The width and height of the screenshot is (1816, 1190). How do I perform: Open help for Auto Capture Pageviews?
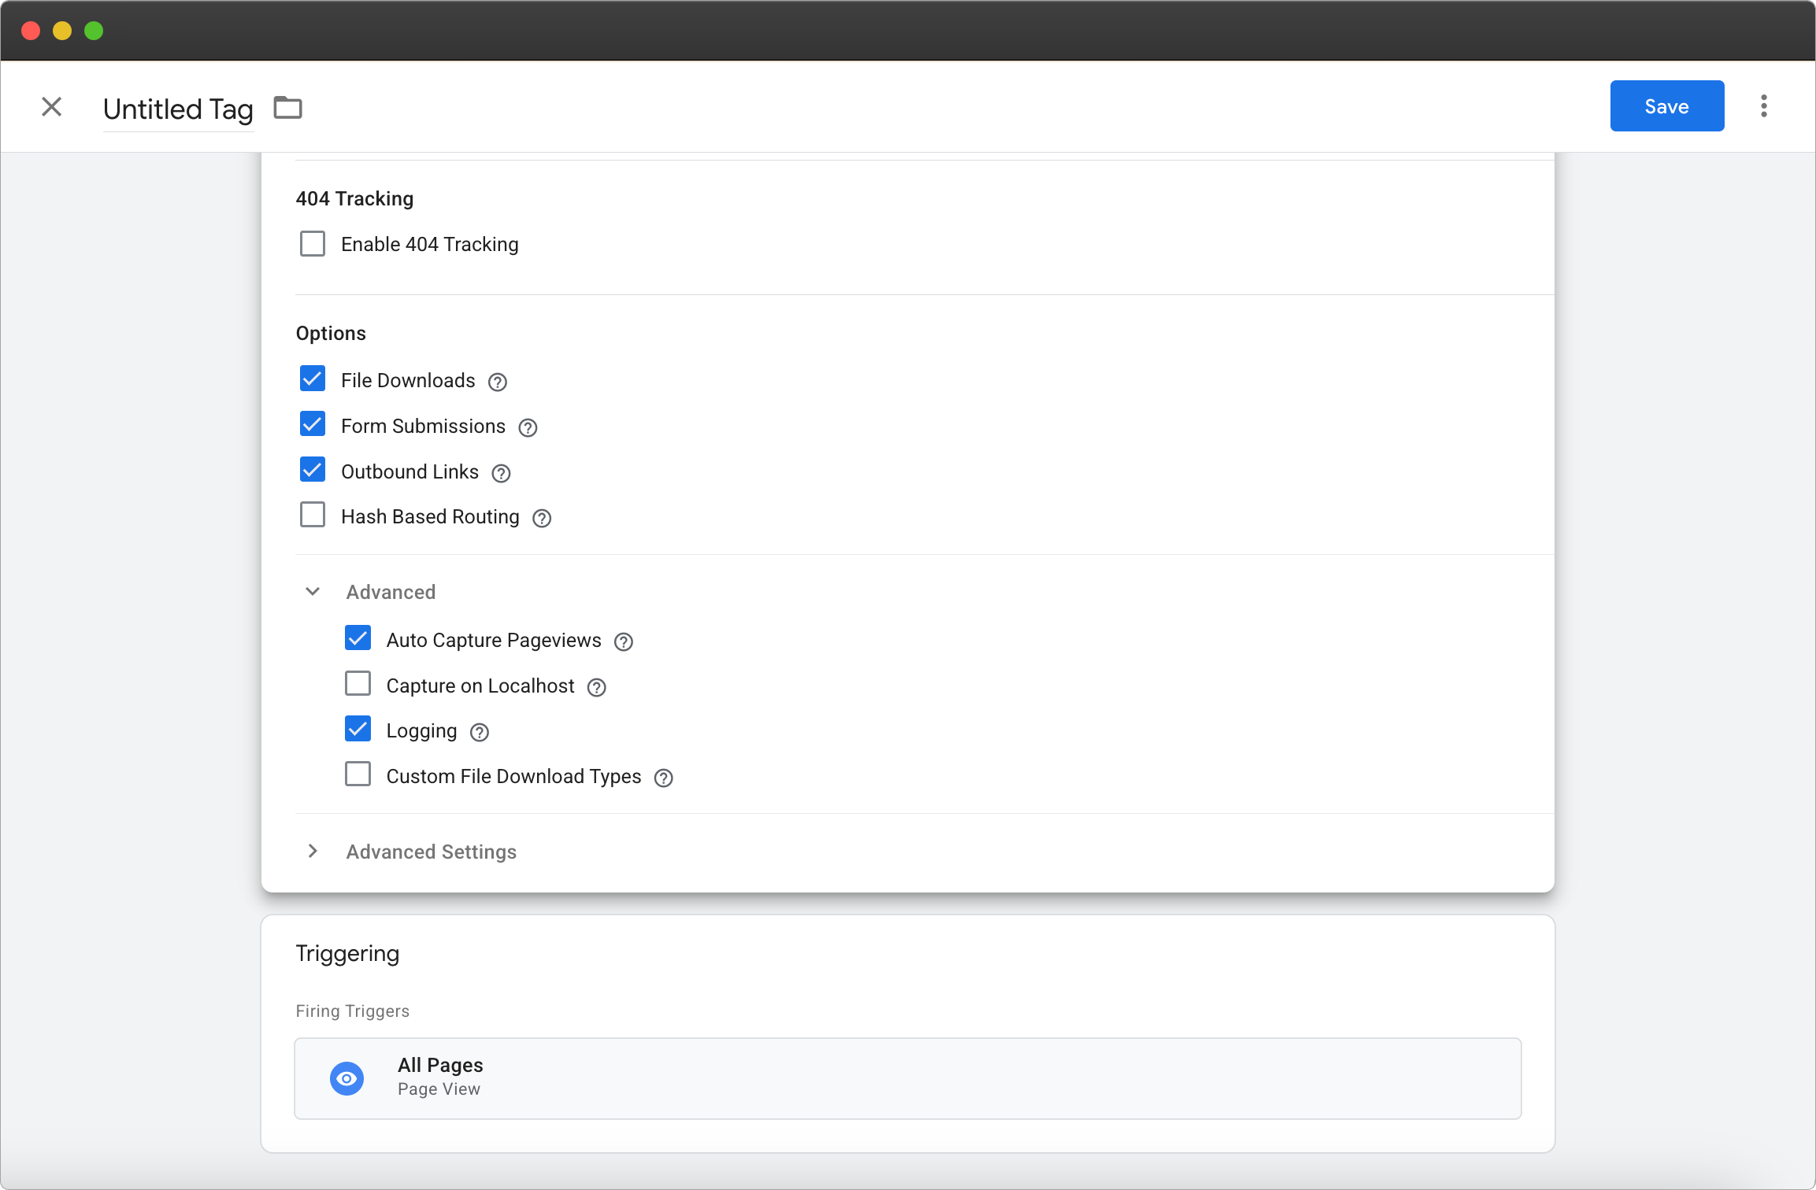tap(623, 641)
